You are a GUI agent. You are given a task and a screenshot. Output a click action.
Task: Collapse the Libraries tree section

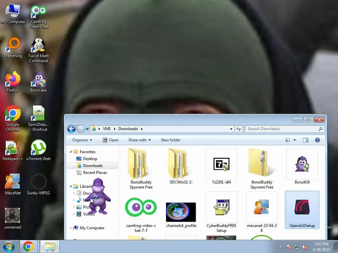coord(71,186)
